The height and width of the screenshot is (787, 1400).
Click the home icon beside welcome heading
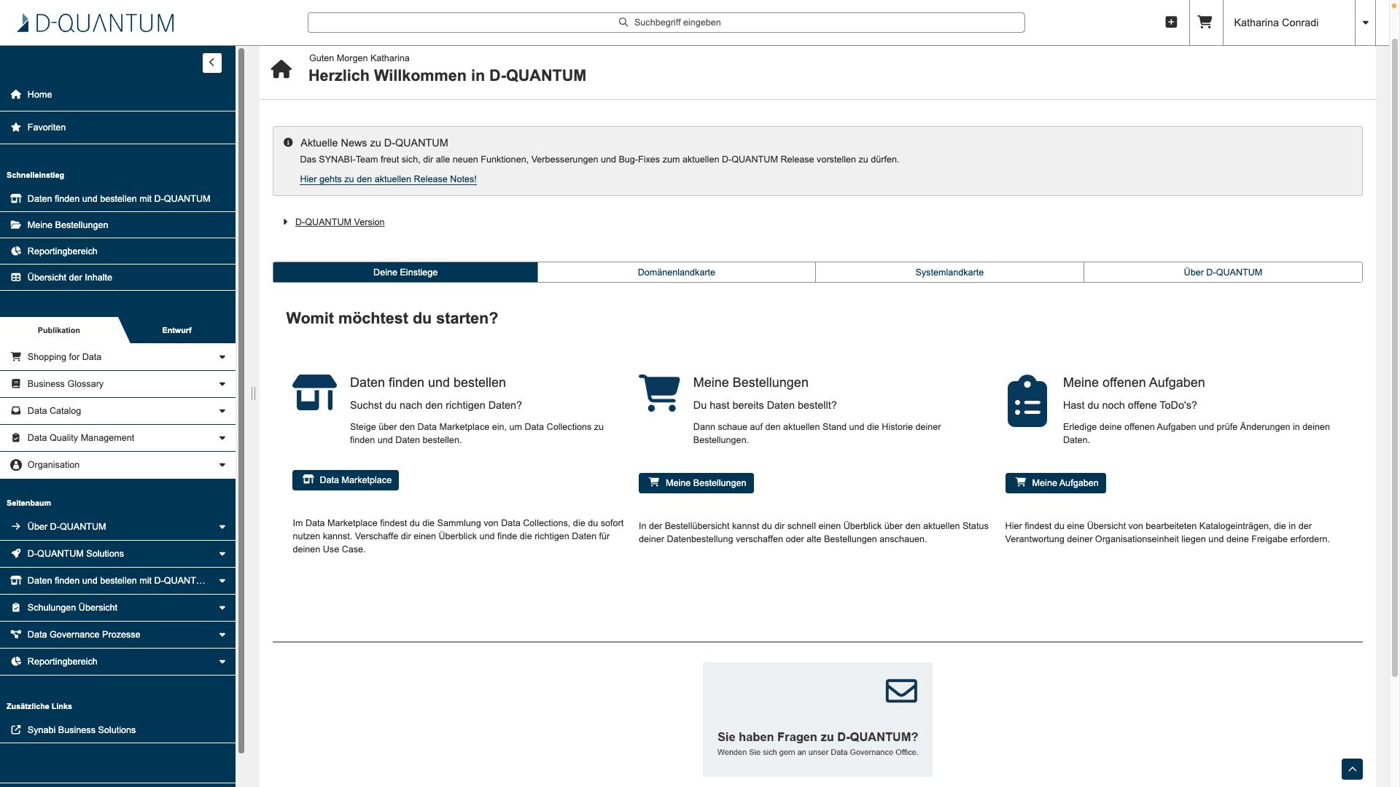tap(281, 69)
